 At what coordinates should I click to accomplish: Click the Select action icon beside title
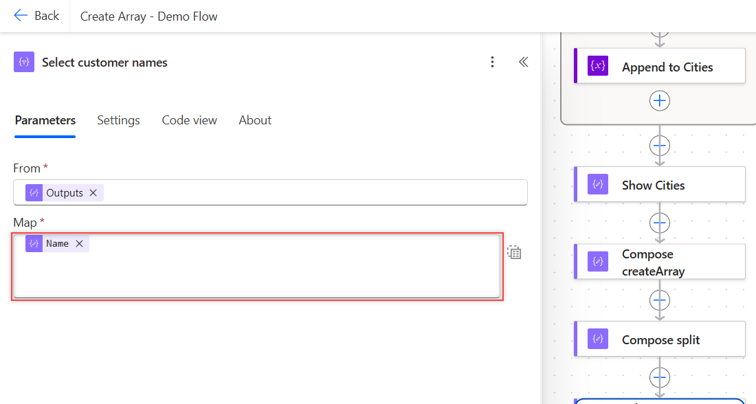click(x=24, y=63)
